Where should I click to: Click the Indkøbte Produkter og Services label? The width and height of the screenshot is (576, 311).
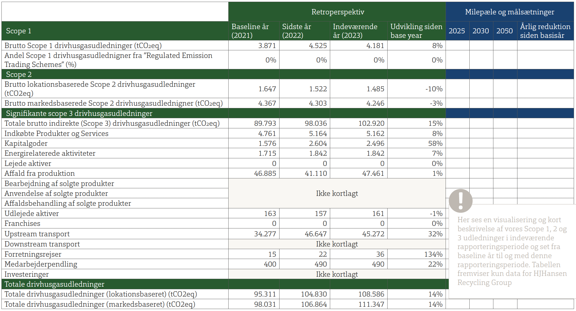tap(56, 133)
